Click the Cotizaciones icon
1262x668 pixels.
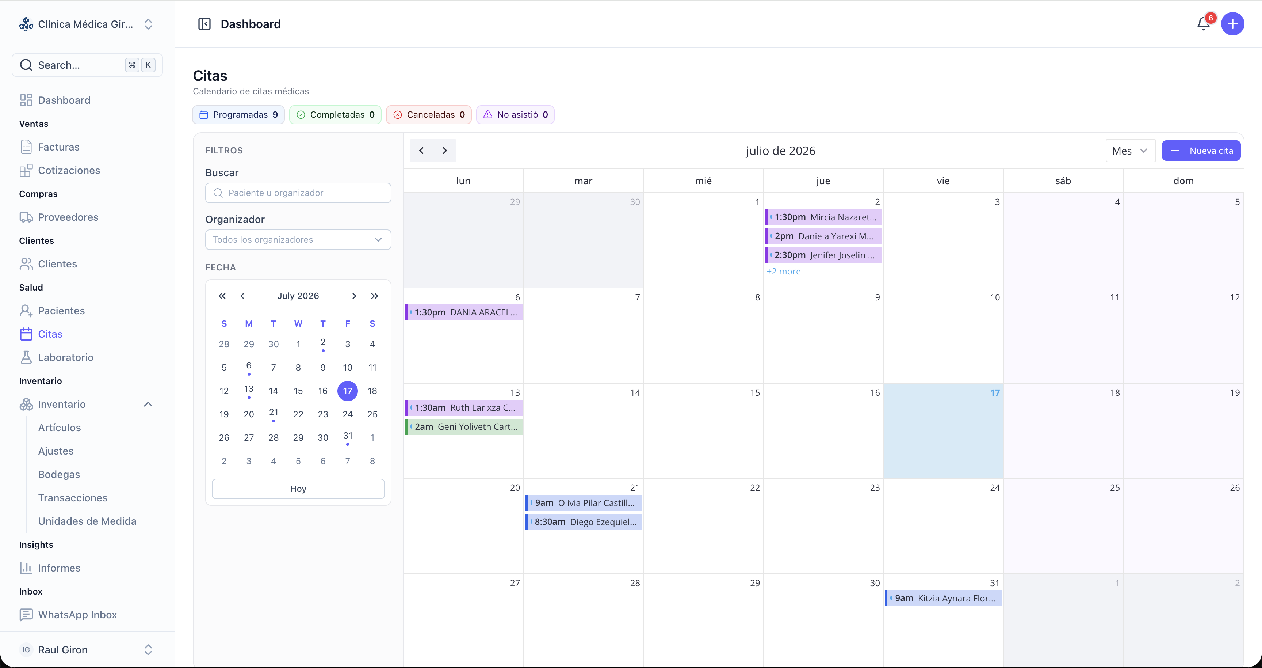pyautogui.click(x=26, y=171)
